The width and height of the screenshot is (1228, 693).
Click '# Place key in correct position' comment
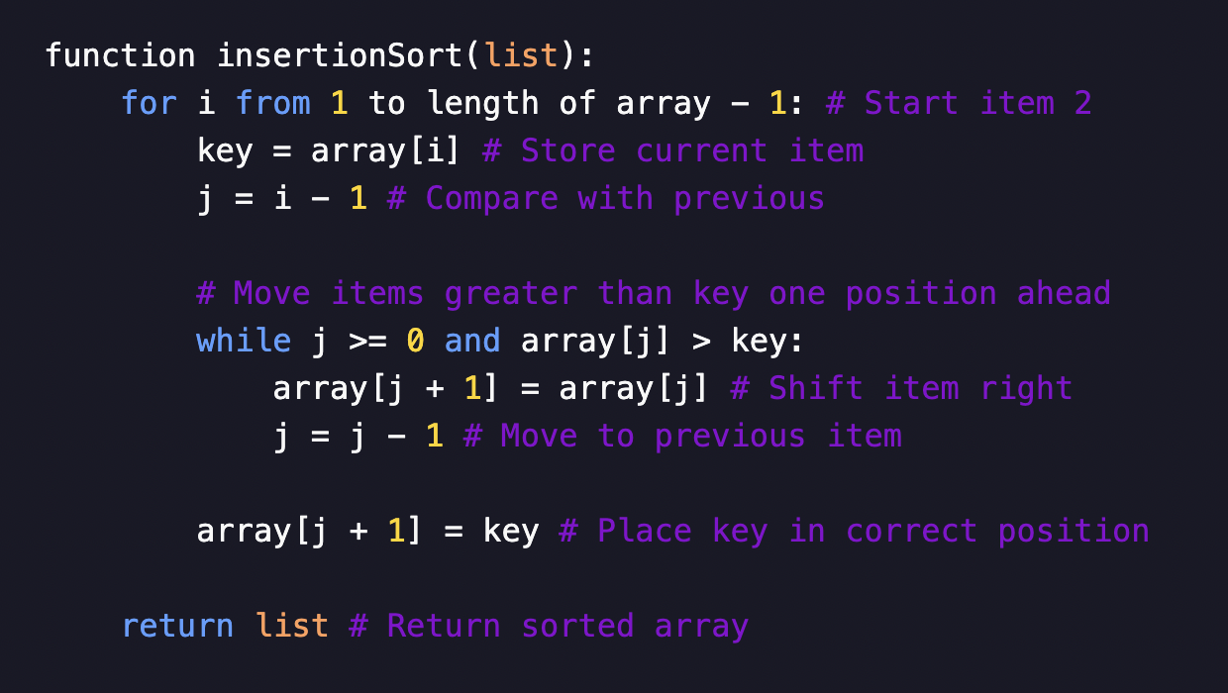pyautogui.click(x=854, y=531)
